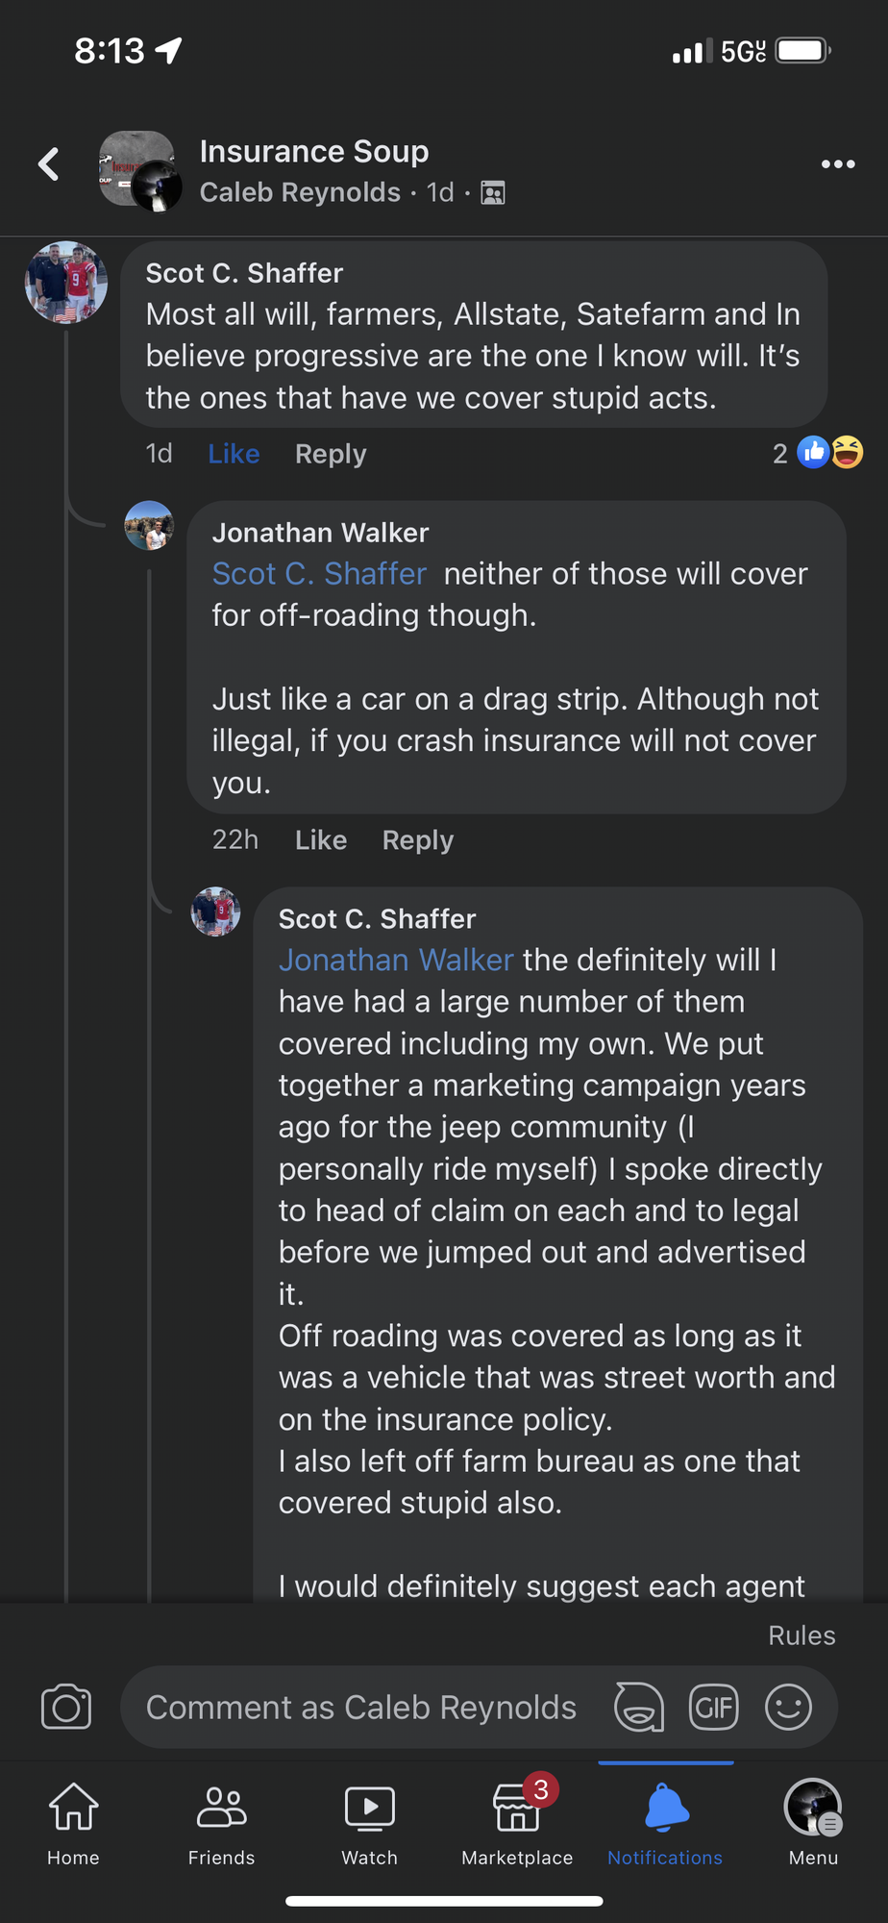Tap the camera icon to attach photo

click(x=66, y=1707)
